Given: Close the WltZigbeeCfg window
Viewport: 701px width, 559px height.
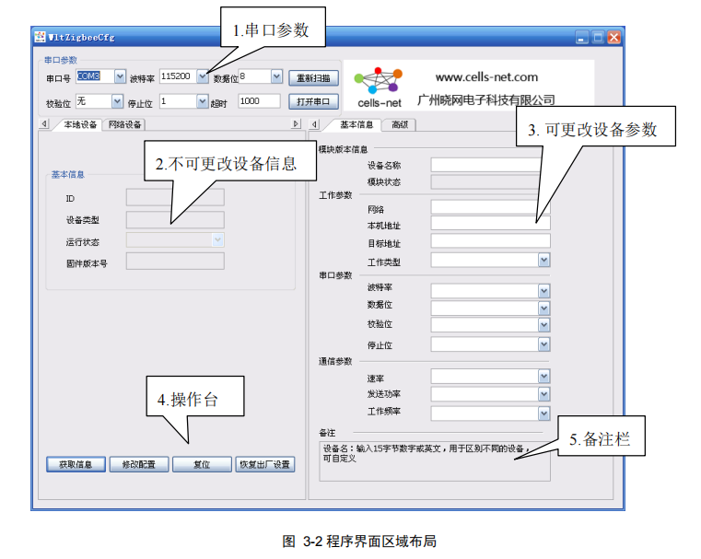Looking at the screenshot, I should point(614,38).
